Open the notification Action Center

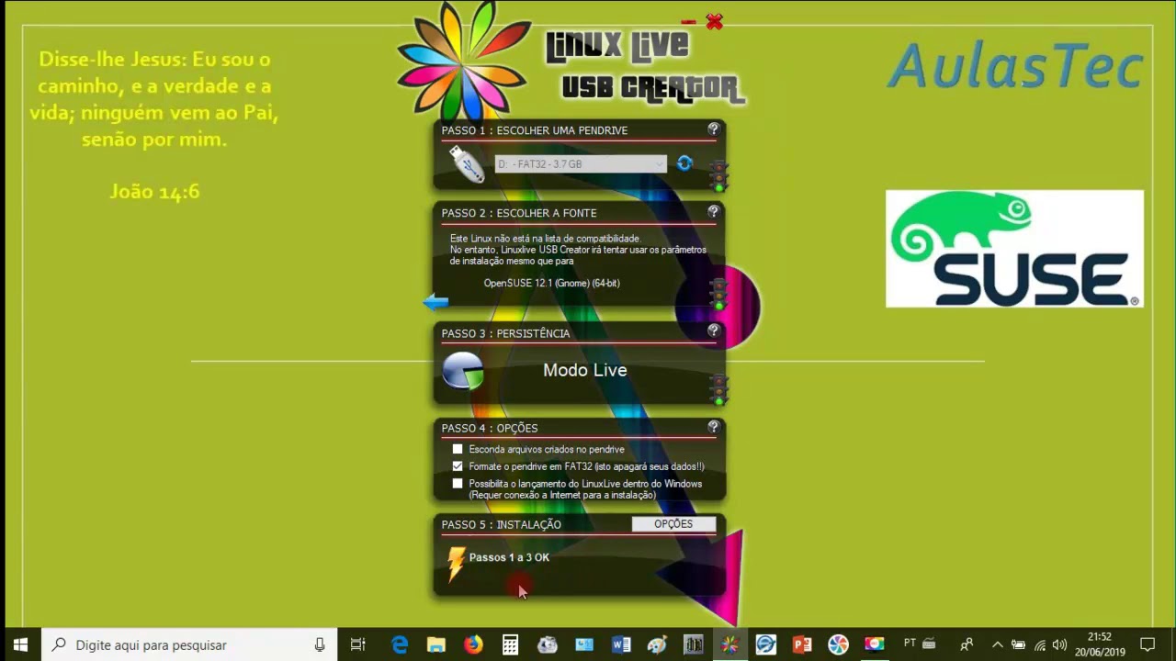(x=1147, y=644)
